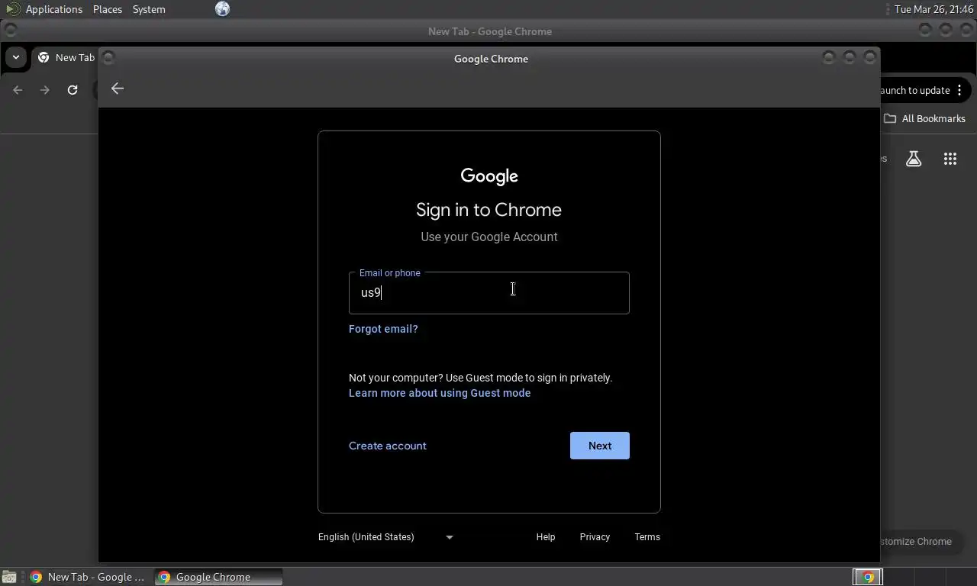Click the back arrow in sign-in dialog
977x586 pixels.
(x=118, y=89)
